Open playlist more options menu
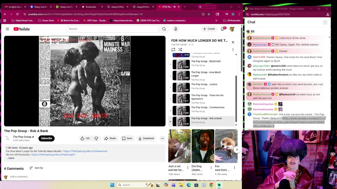Viewport: 337px width, 189px height. coord(233,50)
